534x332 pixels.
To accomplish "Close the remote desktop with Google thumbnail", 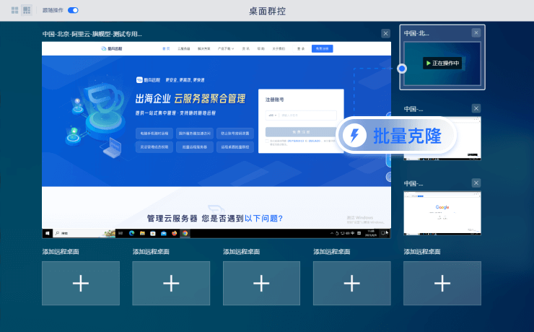I will point(476,183).
